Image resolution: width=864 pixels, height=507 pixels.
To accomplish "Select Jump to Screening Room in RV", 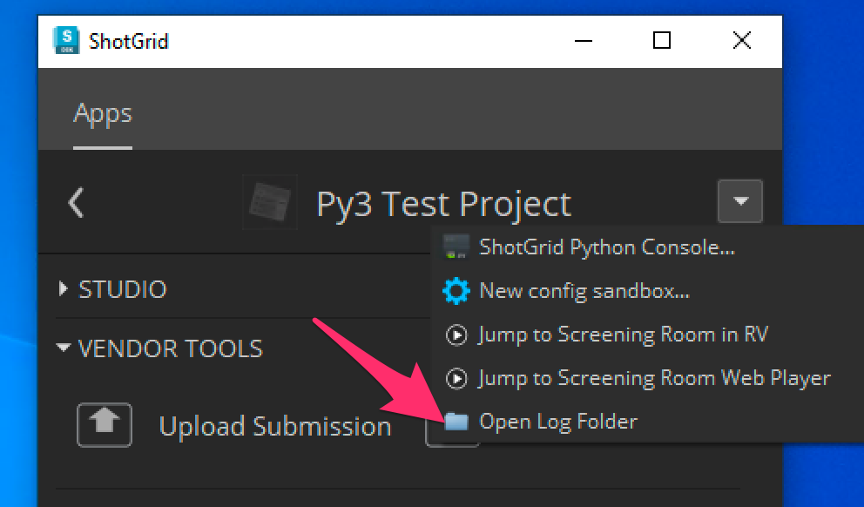I will (x=647, y=334).
